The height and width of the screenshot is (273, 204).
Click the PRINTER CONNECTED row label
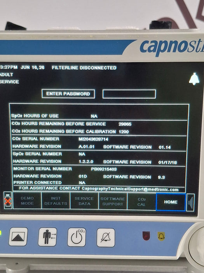[38, 183]
